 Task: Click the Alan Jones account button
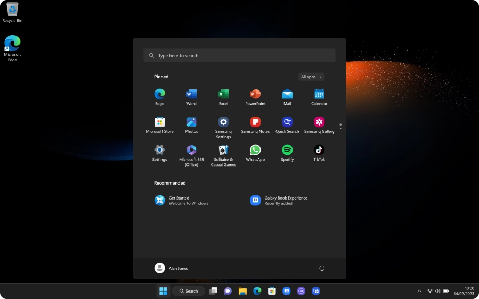(172, 268)
